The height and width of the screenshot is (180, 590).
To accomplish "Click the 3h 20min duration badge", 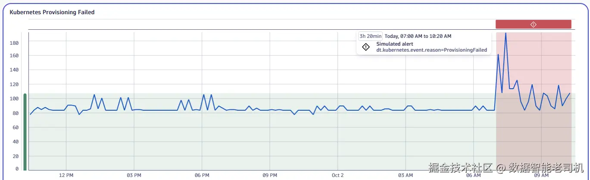I will [371, 36].
